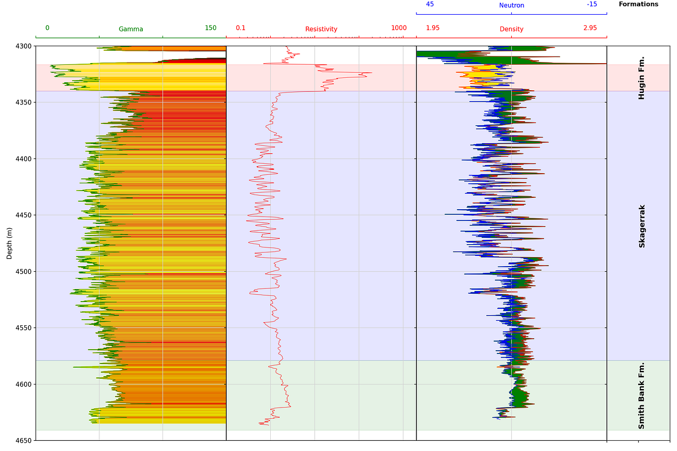The image size is (677, 451).
Task: Select the Neutron axis title
Action: click(x=511, y=5)
